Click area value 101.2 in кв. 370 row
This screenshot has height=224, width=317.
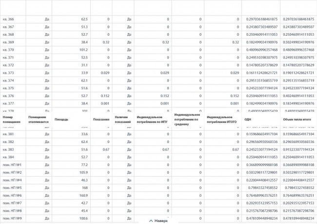pos(83,50)
